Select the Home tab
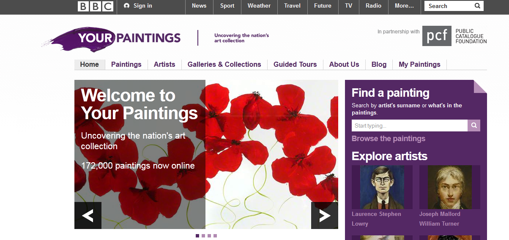The width and height of the screenshot is (509, 240). 90,65
